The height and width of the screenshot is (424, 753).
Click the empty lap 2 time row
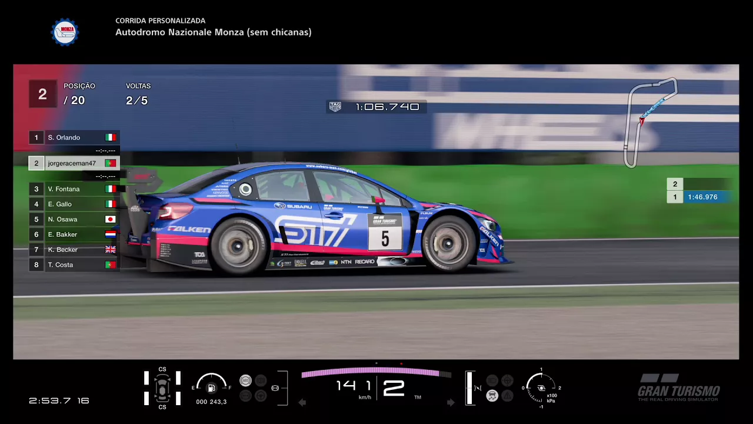[700, 184]
